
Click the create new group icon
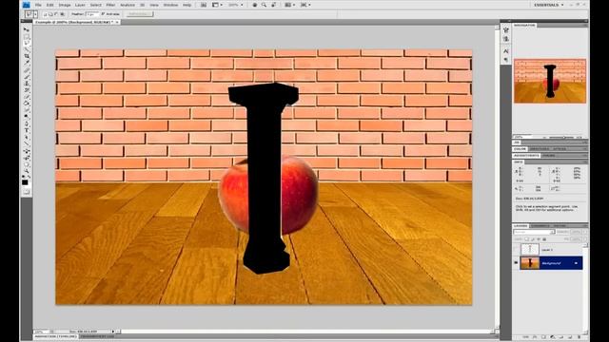pos(561,337)
